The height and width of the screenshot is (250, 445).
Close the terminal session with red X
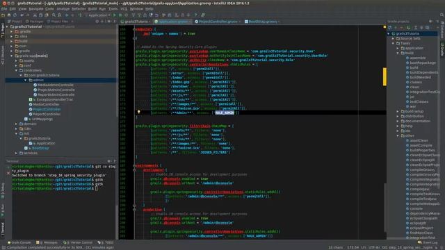click(x=8, y=173)
